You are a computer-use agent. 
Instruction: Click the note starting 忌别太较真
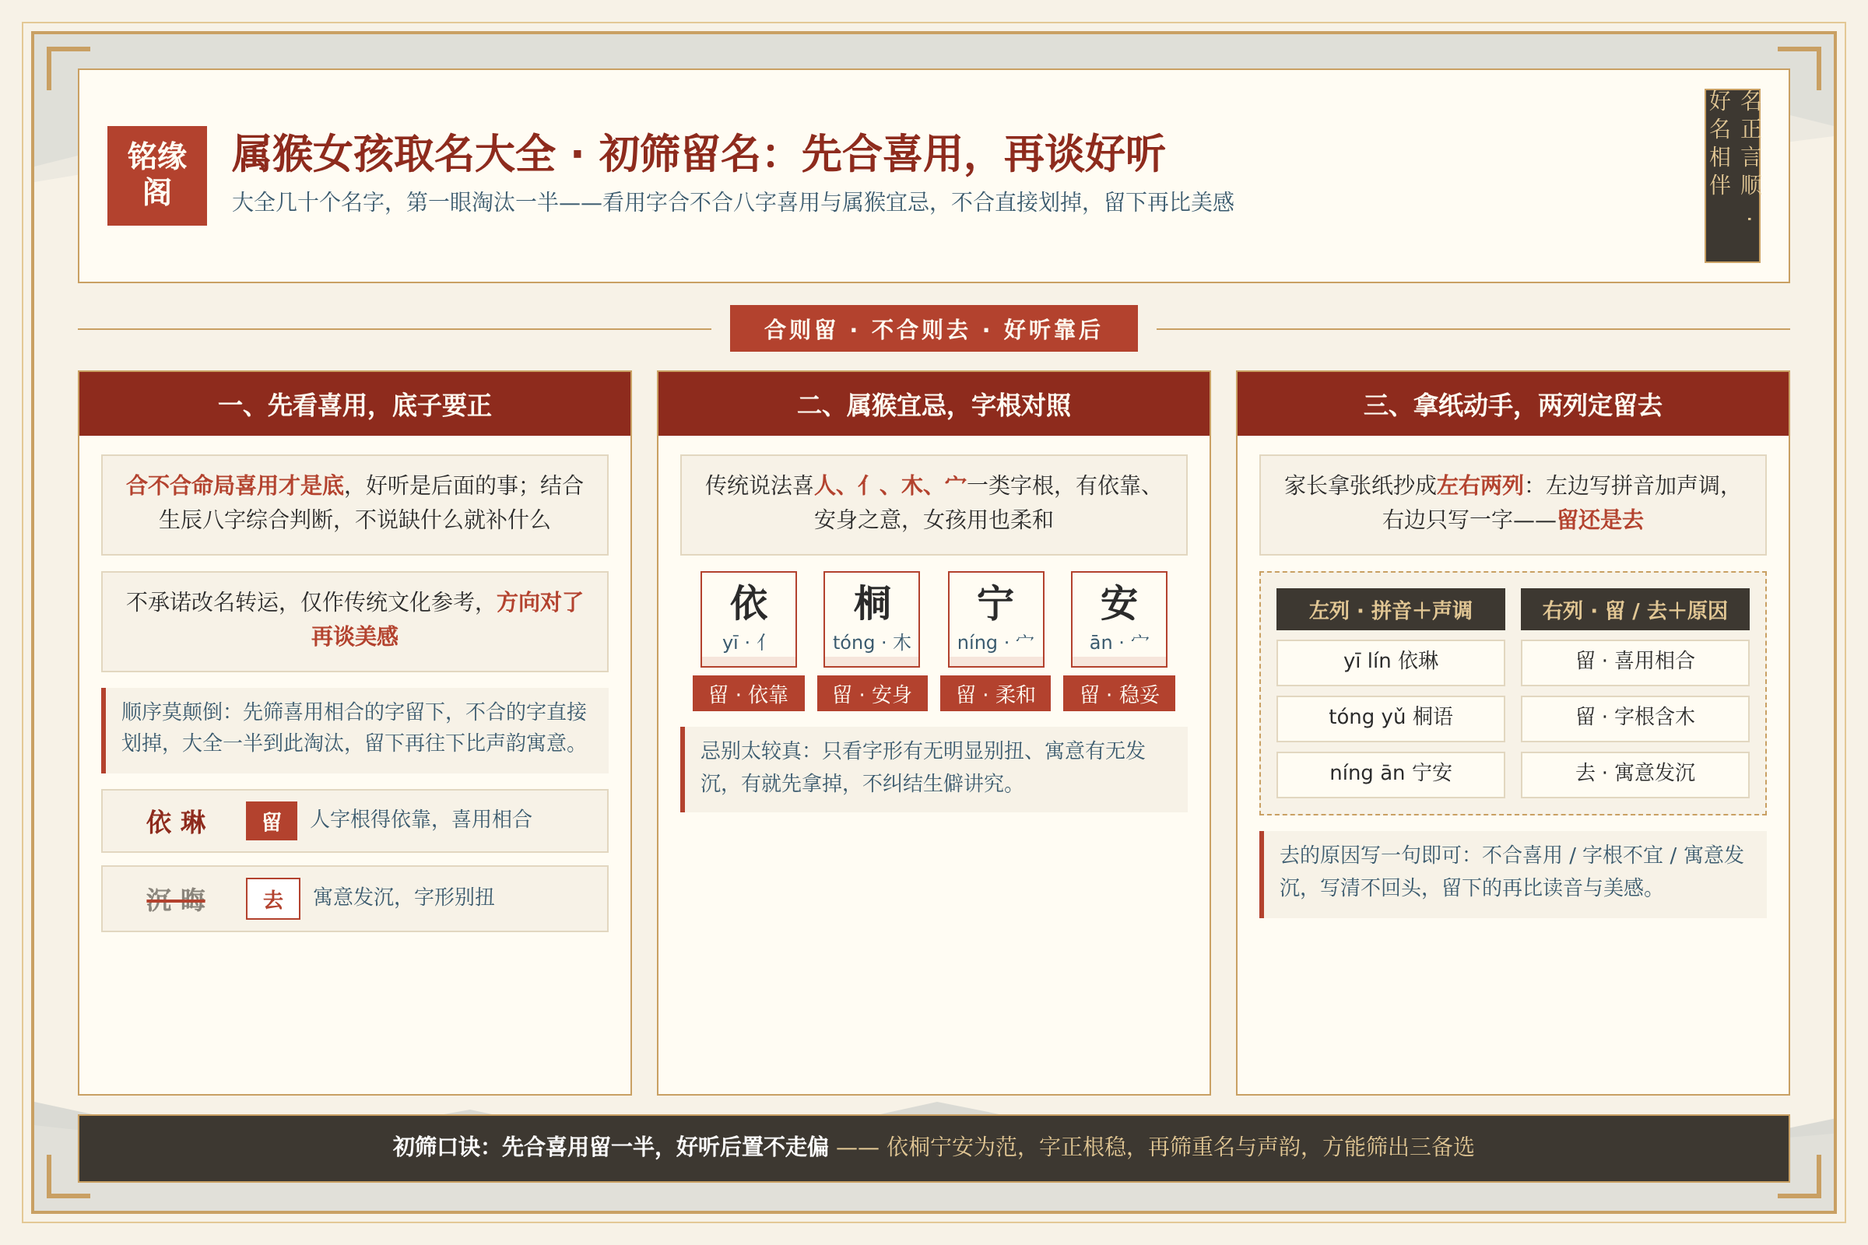click(x=934, y=770)
